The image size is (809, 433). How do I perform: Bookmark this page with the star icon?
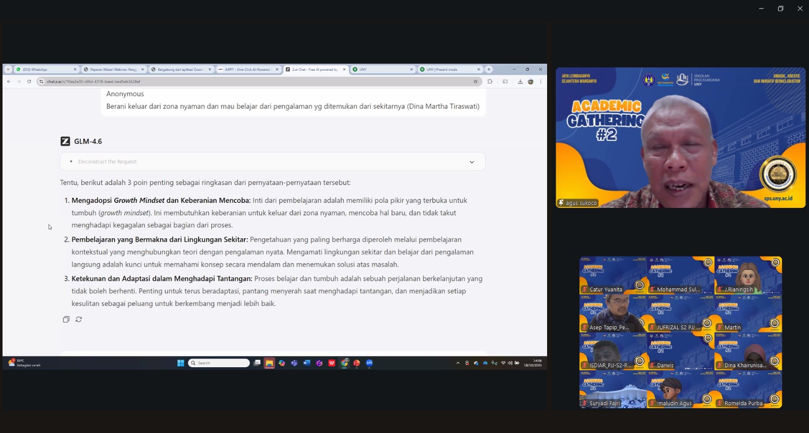[x=475, y=81]
